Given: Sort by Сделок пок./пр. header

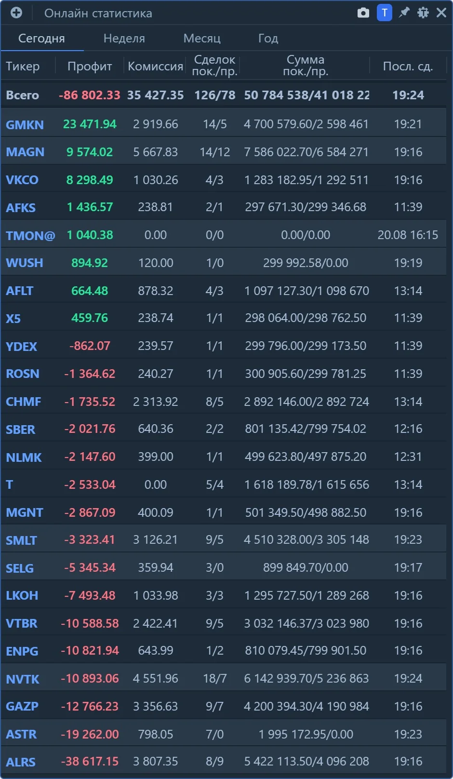Looking at the screenshot, I should pos(214,66).
